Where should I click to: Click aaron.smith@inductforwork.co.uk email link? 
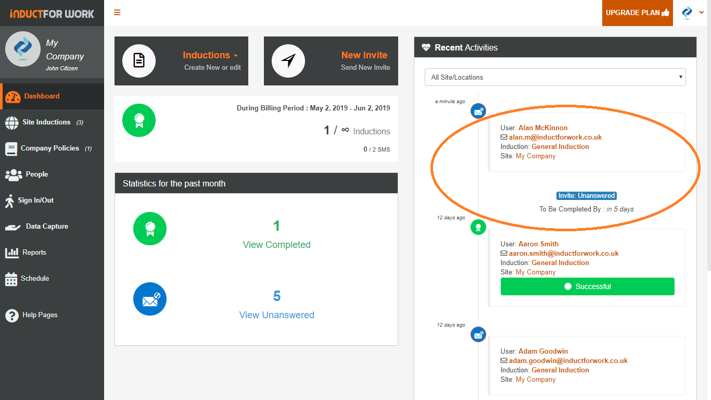point(564,254)
